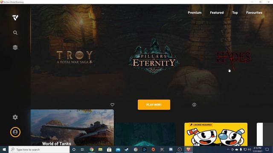The image size is (273, 153).
Task: Open the Mail app from taskbar
Action: tap(118, 150)
